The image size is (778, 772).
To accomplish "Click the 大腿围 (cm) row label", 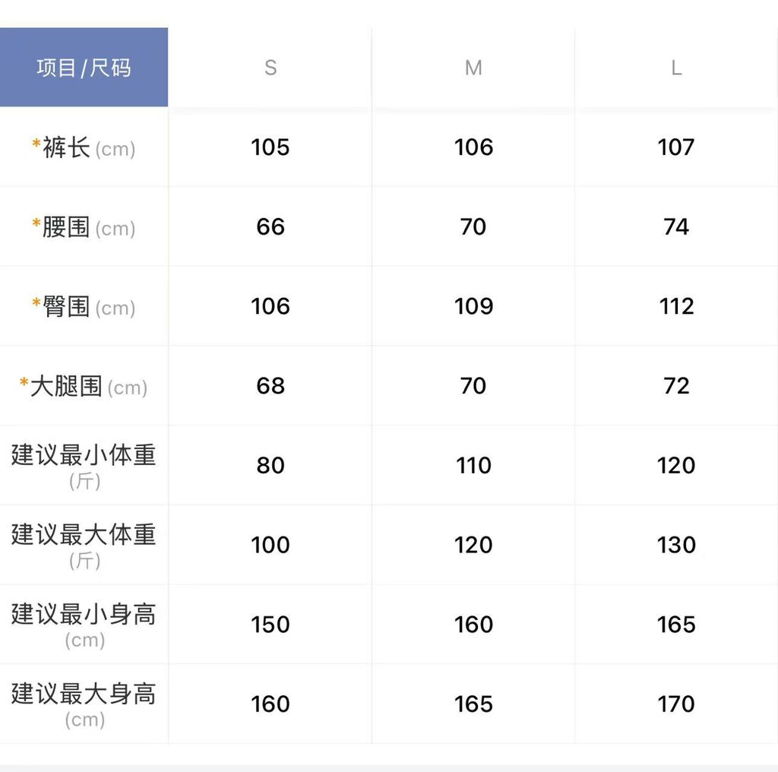I will click(x=84, y=387).
